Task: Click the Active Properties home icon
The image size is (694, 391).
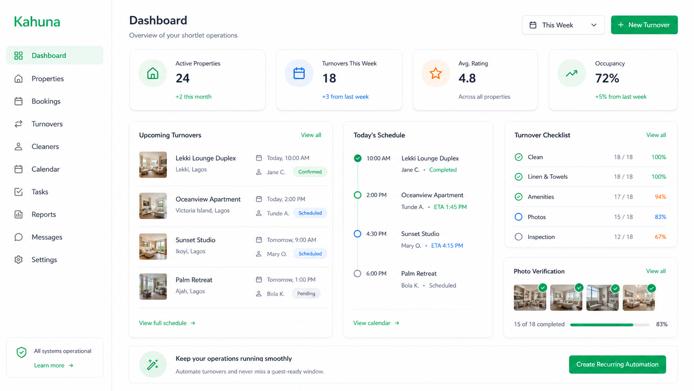Action: tap(153, 74)
